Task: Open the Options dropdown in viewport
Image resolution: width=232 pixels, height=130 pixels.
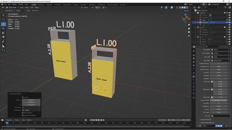Action: [187, 10]
